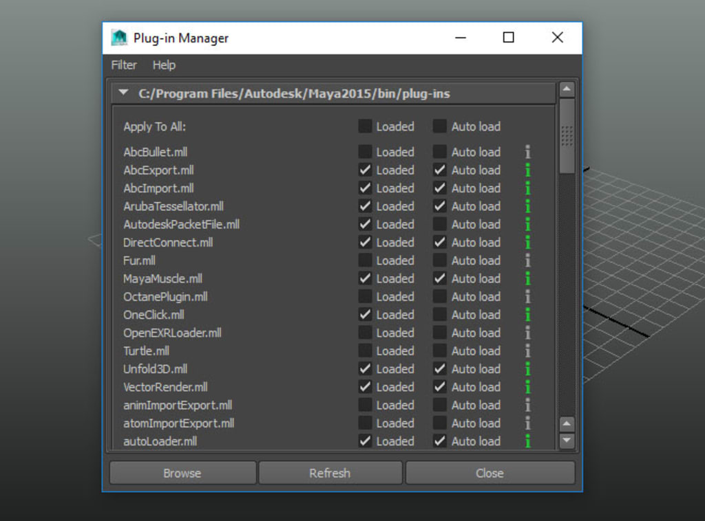Image resolution: width=705 pixels, height=521 pixels.
Task: Click Turtle.mll information icon
Action: [527, 351]
